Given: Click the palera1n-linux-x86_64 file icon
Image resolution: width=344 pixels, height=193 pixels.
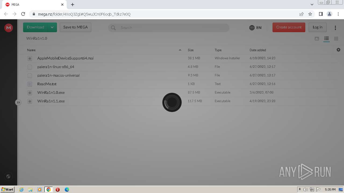Looking at the screenshot, I should pyautogui.click(x=30, y=67).
